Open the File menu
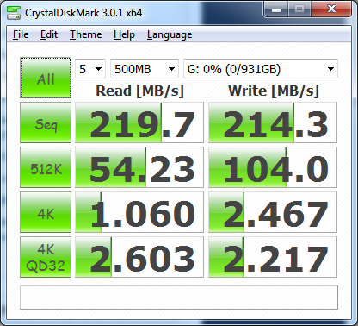Screen dimensions: 358x326 click(21, 34)
